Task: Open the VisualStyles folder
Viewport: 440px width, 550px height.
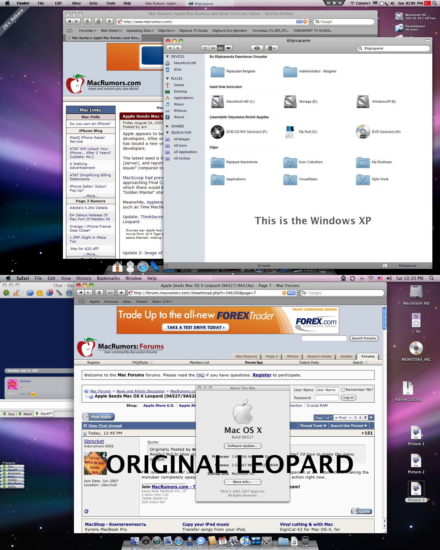Action: click(x=290, y=179)
